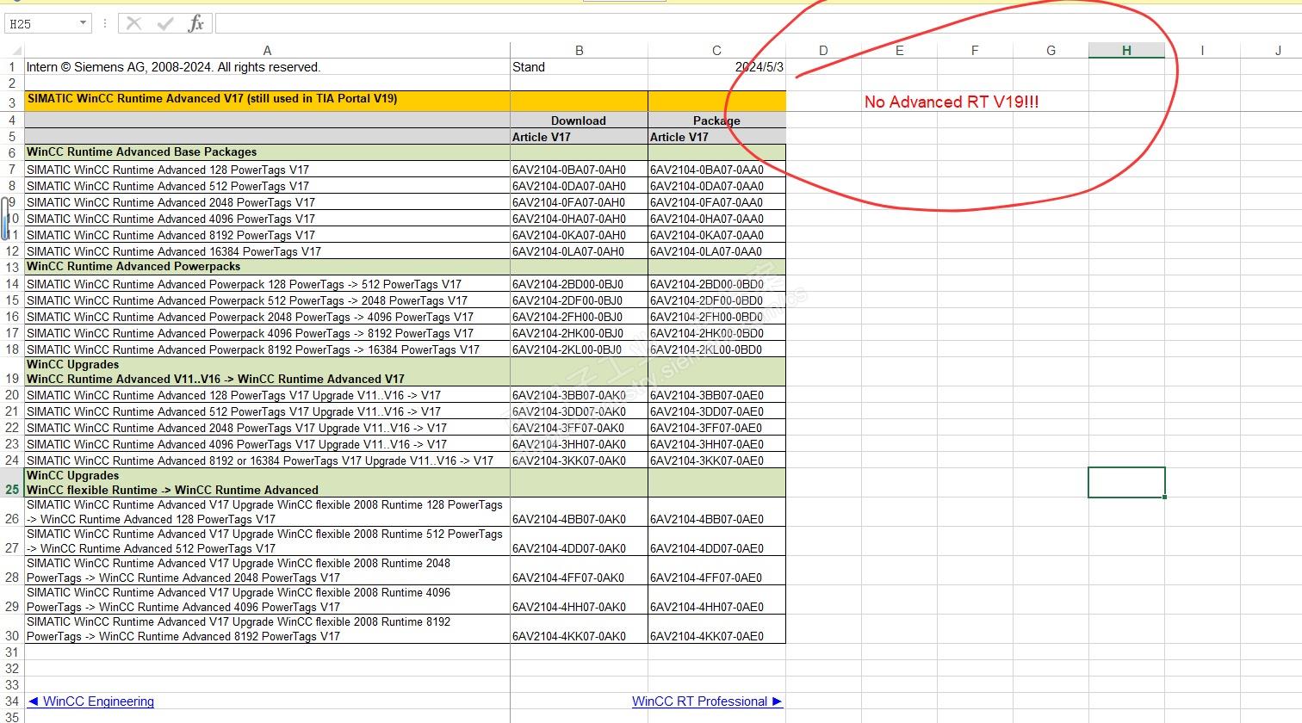Viewport: 1302px width, 723px height.
Task: Select the 'flexible 2008 Runtime 128 PowerTags' upgrade cell
Action: click(x=267, y=512)
